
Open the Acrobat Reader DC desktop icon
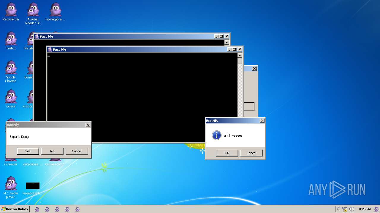point(33,14)
